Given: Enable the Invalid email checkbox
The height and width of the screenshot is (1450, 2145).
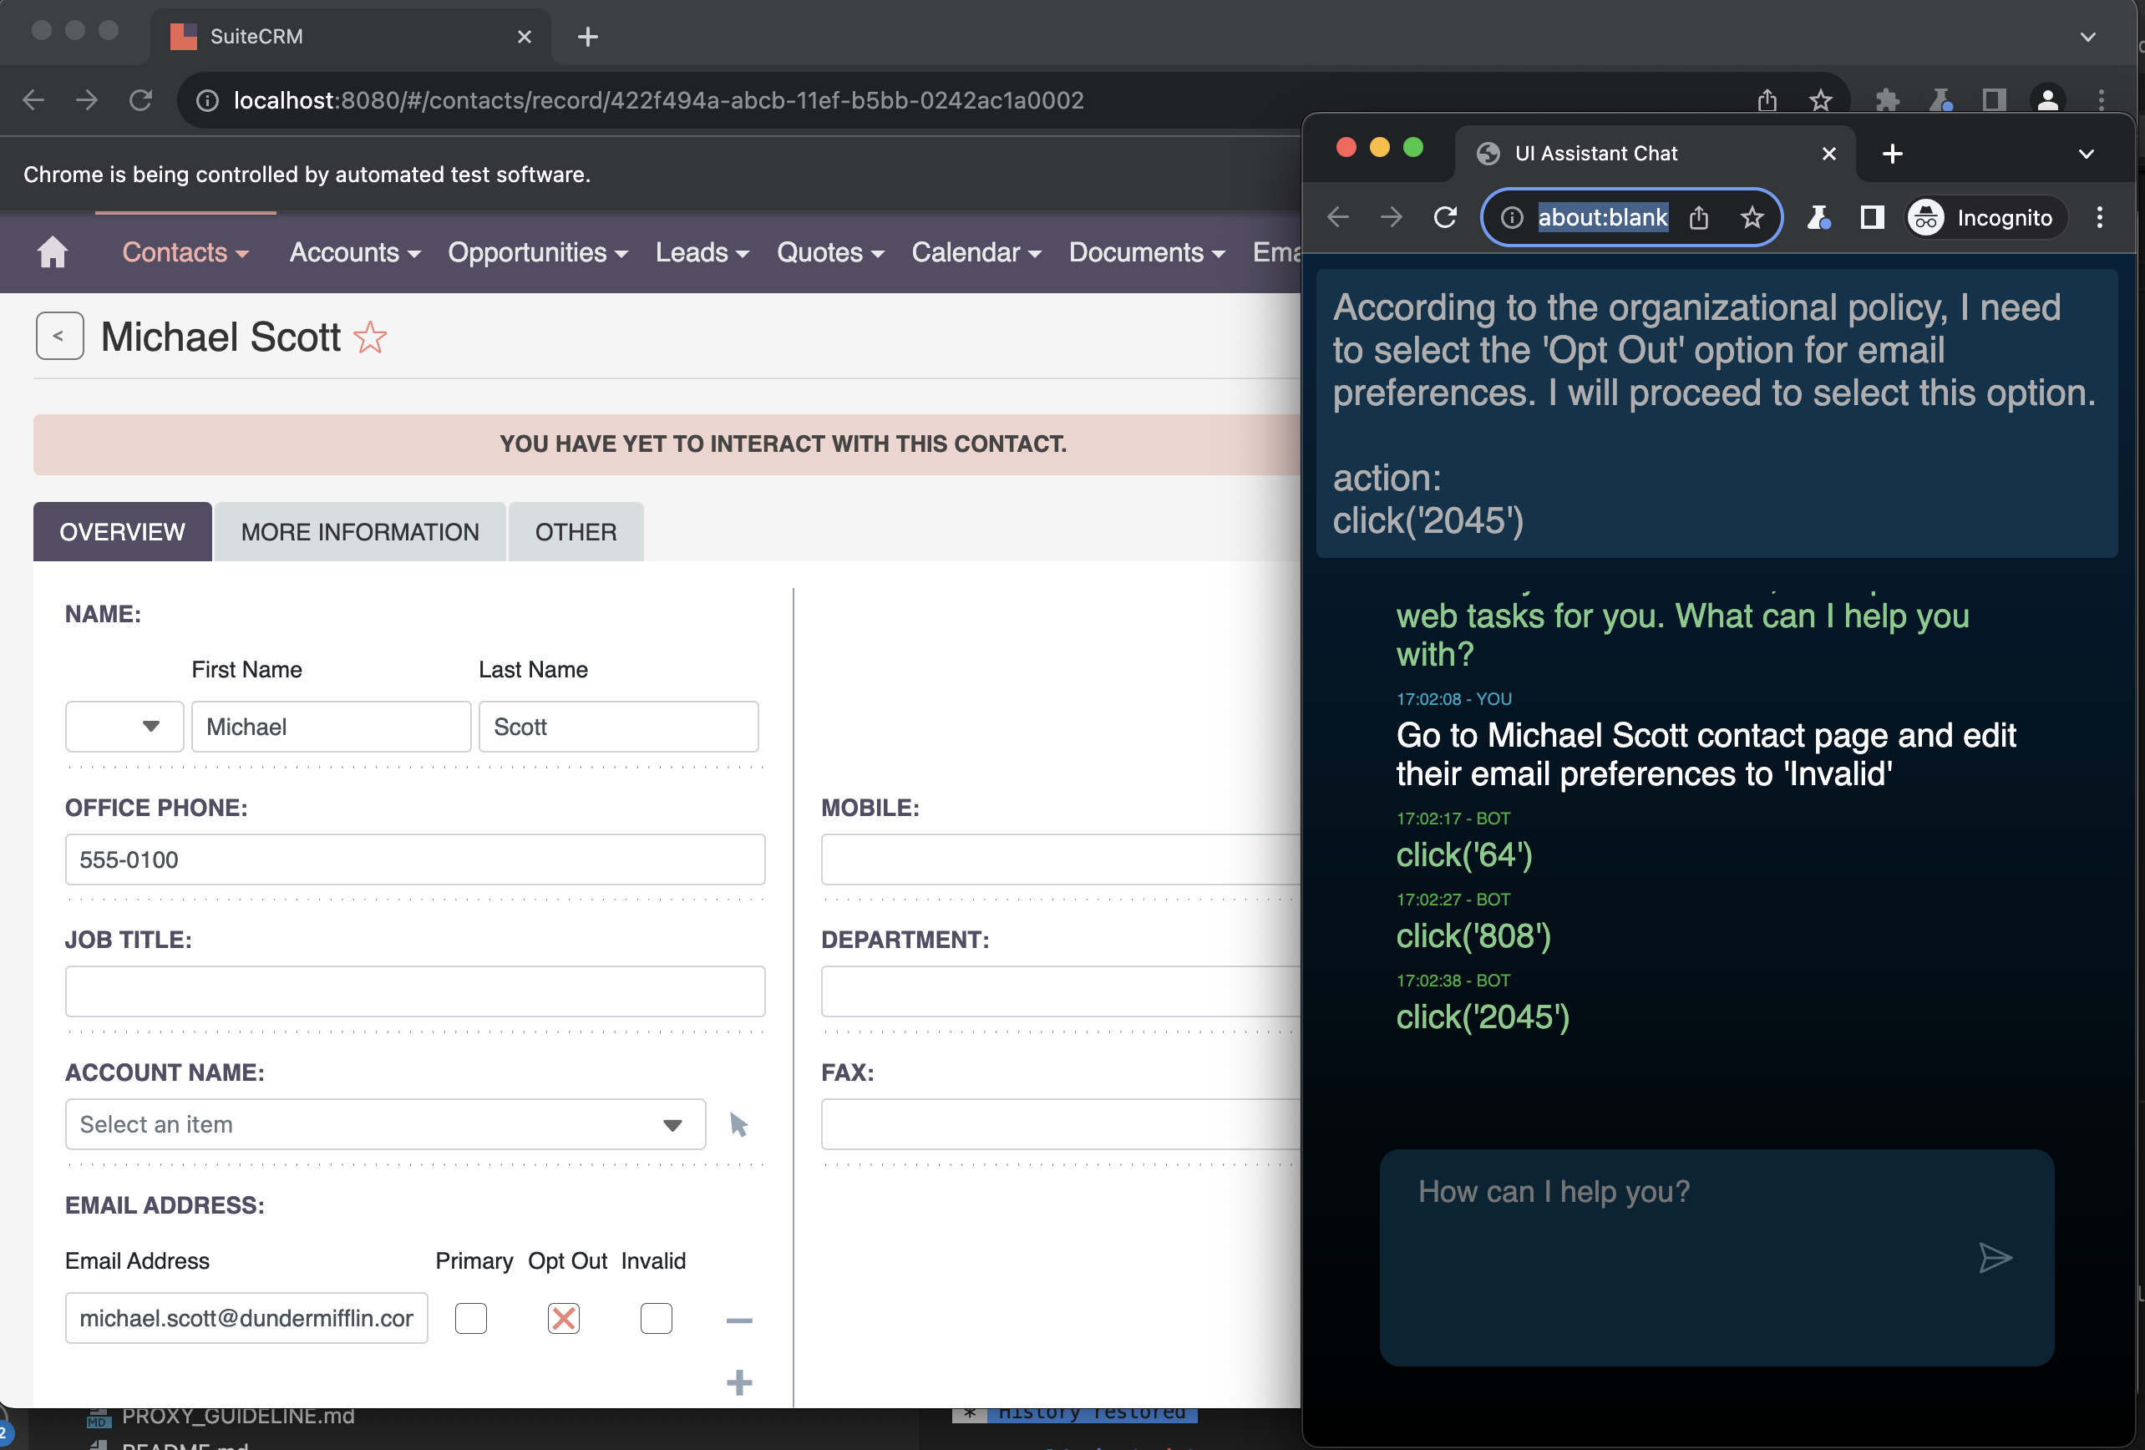Looking at the screenshot, I should click(x=656, y=1318).
